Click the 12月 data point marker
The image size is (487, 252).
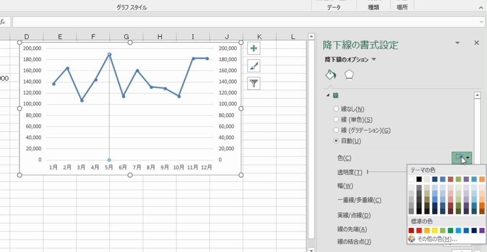point(207,58)
